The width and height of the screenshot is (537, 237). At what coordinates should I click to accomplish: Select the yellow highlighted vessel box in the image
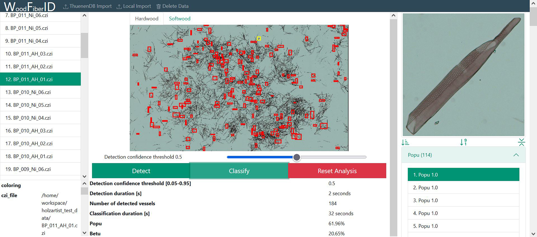[259, 38]
